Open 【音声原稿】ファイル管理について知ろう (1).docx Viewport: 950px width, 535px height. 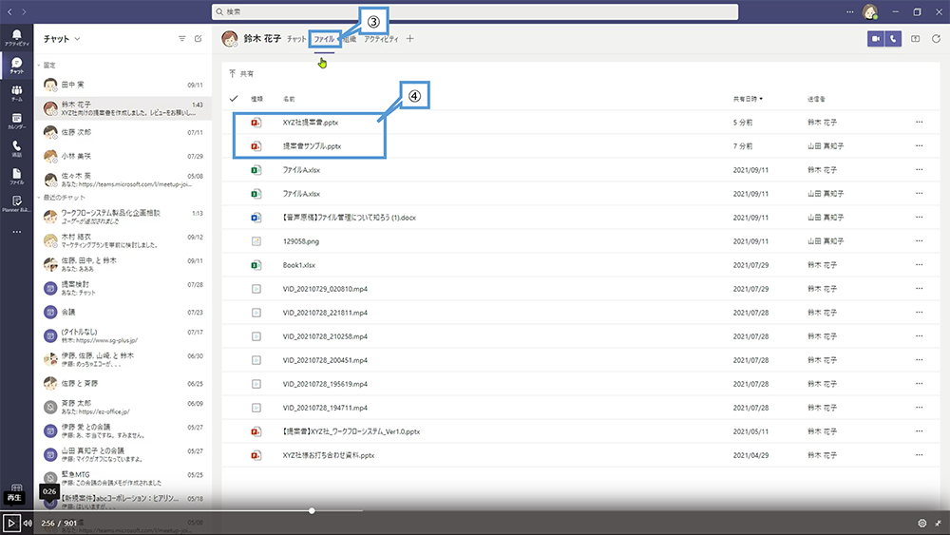click(349, 218)
